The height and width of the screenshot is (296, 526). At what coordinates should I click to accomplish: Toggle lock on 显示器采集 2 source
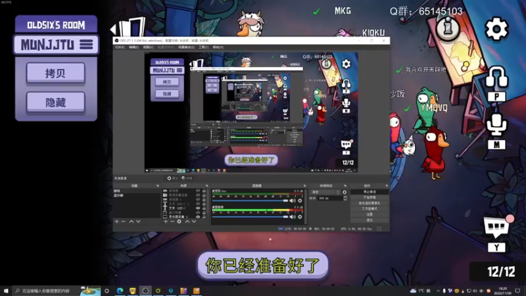coord(204,217)
